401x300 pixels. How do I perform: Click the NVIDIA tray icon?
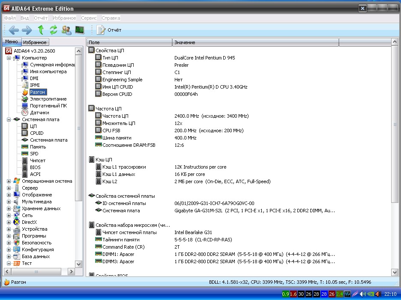tap(371, 294)
